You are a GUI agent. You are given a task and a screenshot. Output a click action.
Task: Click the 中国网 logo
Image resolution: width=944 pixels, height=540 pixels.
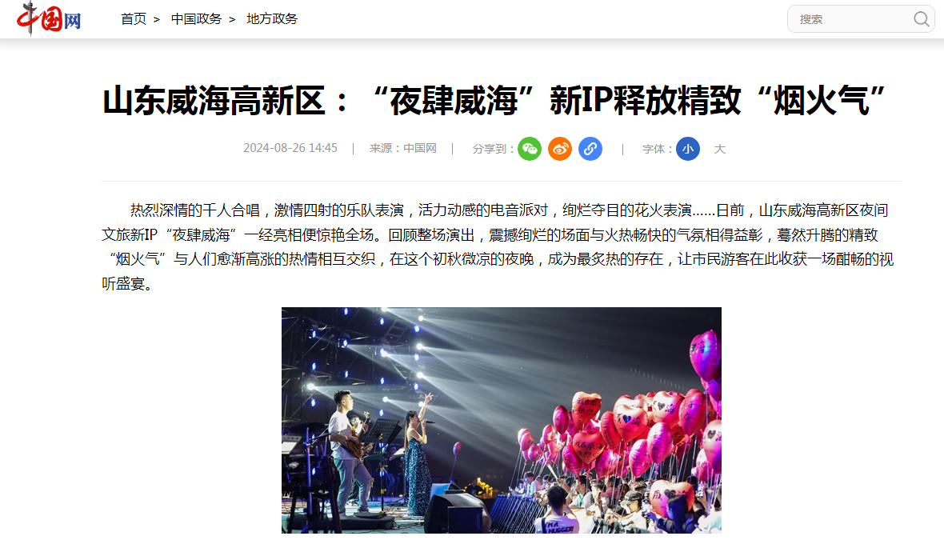[49, 18]
